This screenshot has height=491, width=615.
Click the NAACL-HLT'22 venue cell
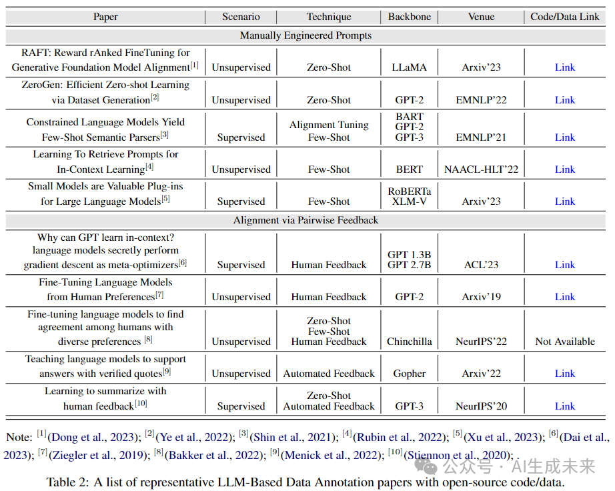tap(481, 169)
